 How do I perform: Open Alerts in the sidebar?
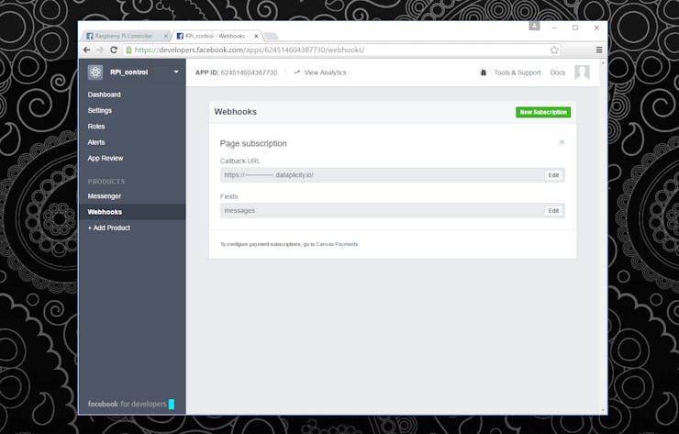point(96,142)
